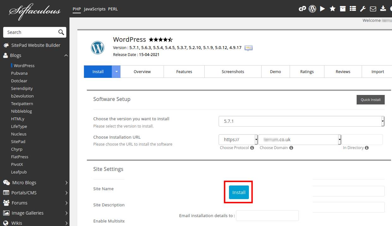392x226 pixels.
Task: Select the PHP scripts tab
Action: (x=77, y=9)
